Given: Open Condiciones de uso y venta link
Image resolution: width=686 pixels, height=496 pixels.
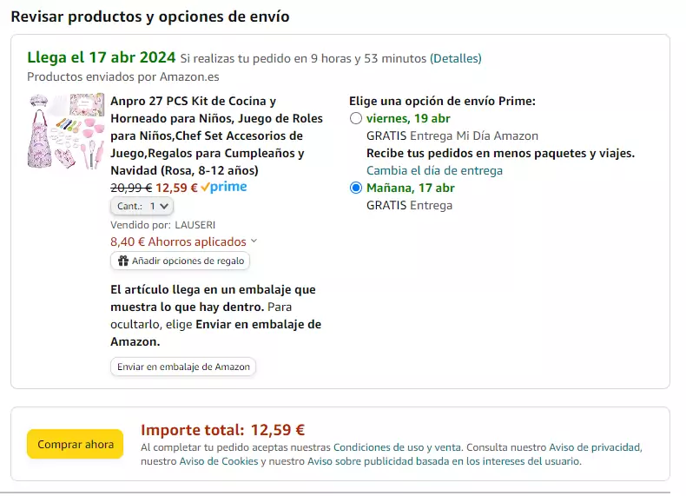Looking at the screenshot, I should point(397,447).
